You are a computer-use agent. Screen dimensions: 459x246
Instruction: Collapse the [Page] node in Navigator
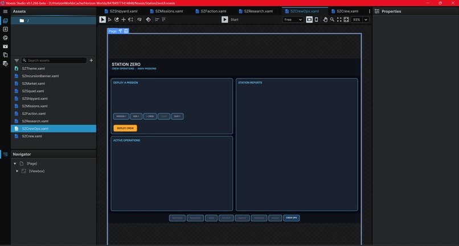point(15,164)
